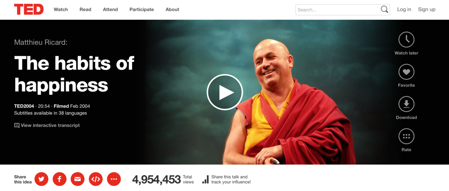Open the Watch menu
The height and width of the screenshot is (191, 449).
point(61,9)
